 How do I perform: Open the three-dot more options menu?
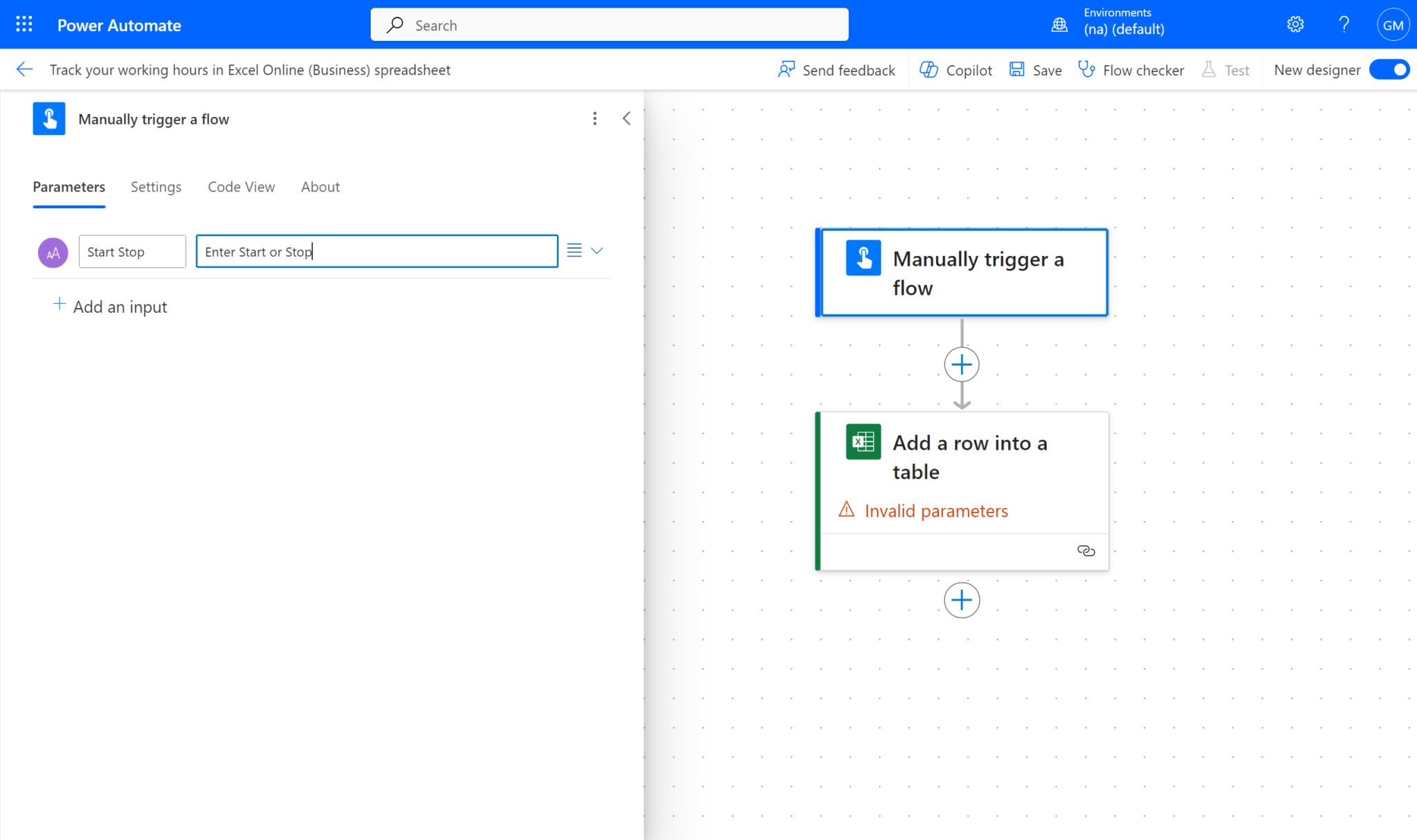pos(594,118)
